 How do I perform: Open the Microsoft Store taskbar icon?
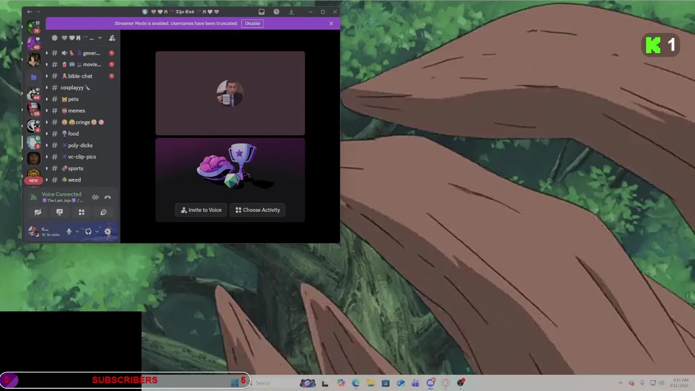click(386, 383)
